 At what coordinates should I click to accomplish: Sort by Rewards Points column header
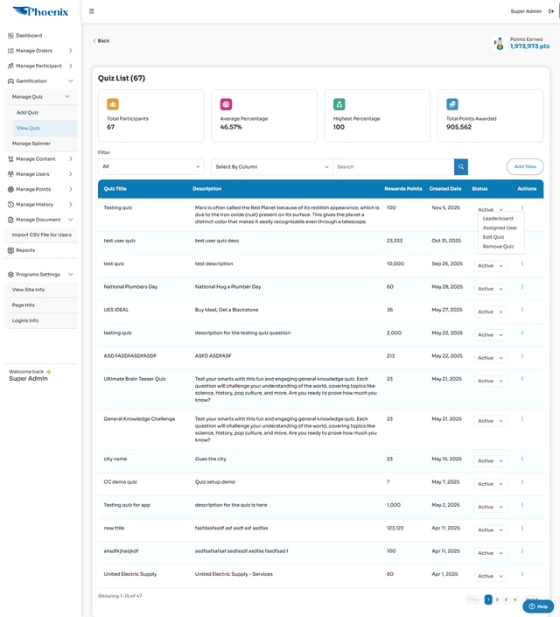[x=403, y=189]
